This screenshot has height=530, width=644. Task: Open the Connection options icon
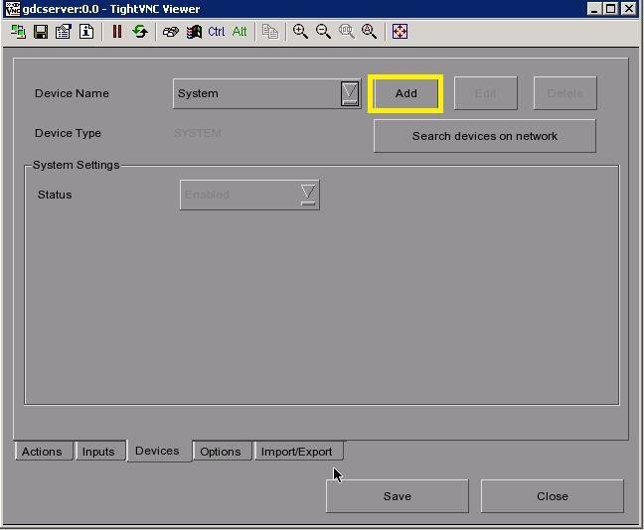[64, 32]
